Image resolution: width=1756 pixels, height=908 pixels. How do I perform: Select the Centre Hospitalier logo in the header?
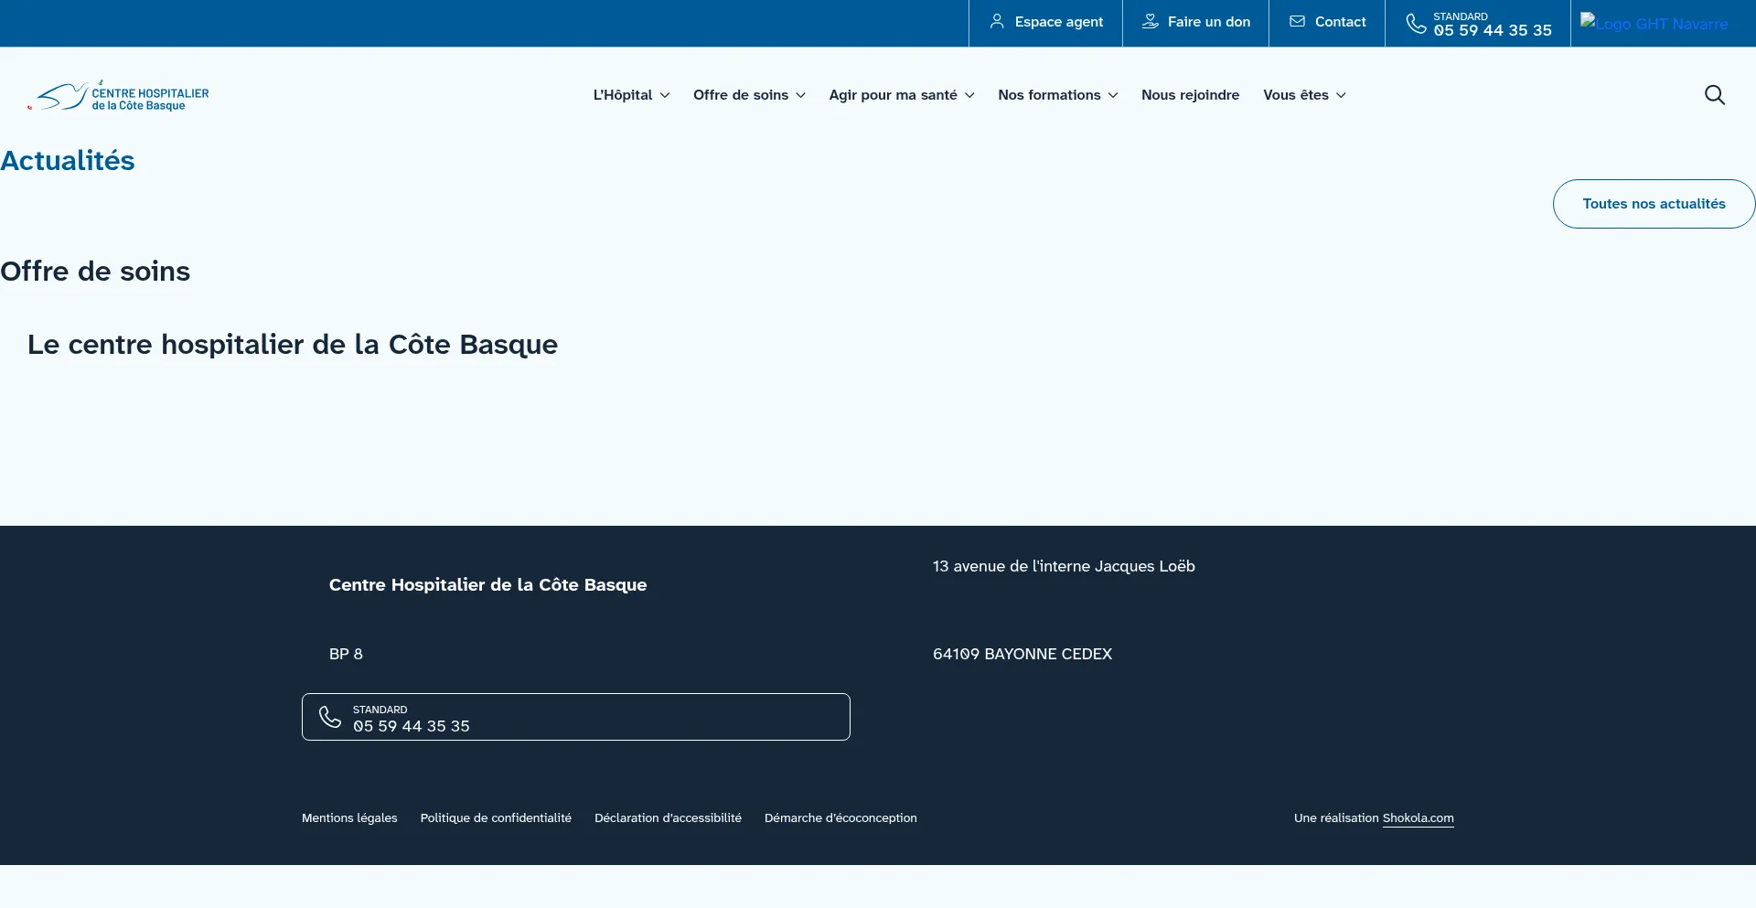117,94
